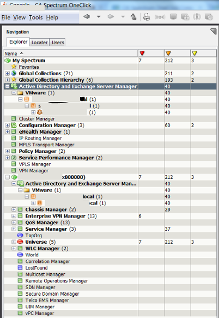Select SDN Manager
Image resolution: width=219 pixels, height=318 pixels.
pos(40,287)
